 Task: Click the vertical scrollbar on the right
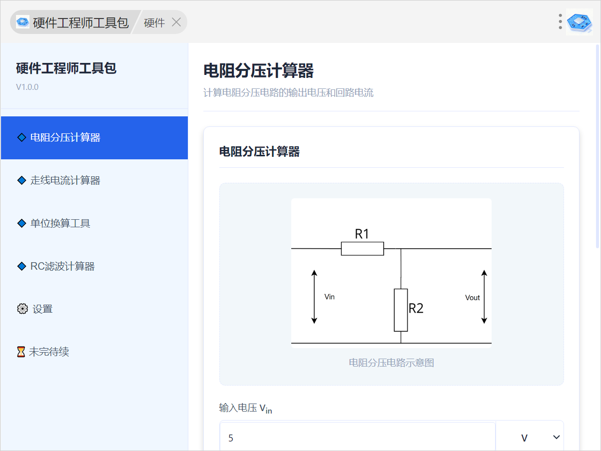[x=598, y=146]
